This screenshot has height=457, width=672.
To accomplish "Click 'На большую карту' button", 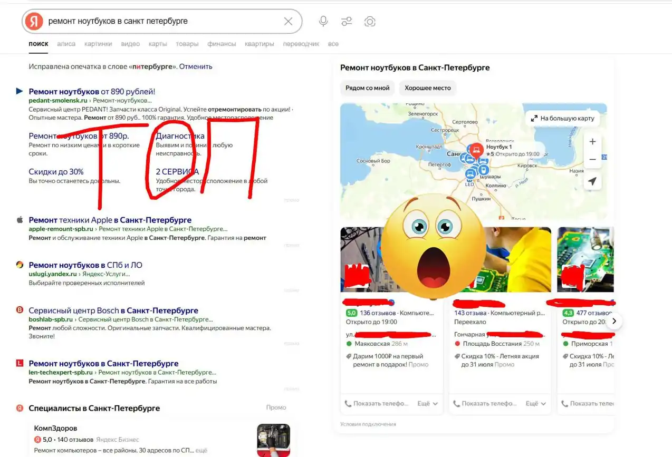I will tap(563, 119).
